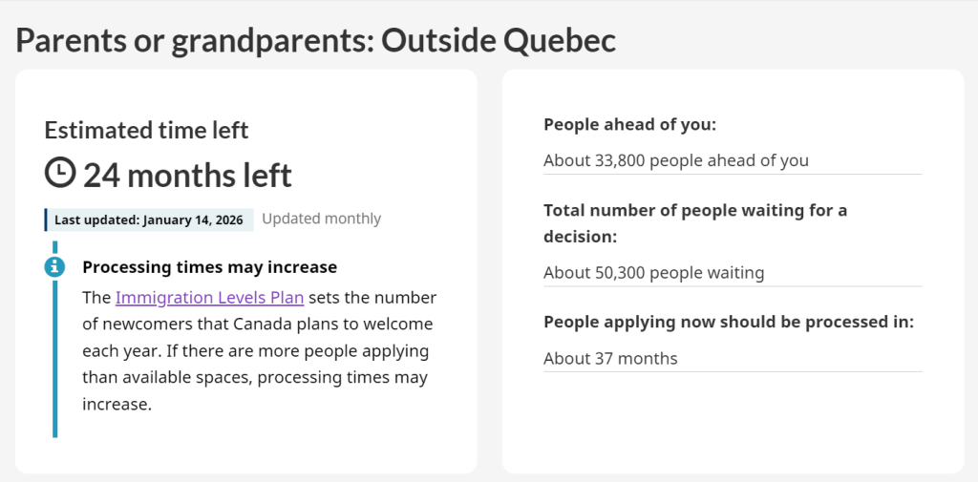Viewport: 978px width, 482px height.
Task: Select the About 33,800 people ahead value
Action: 675,160
